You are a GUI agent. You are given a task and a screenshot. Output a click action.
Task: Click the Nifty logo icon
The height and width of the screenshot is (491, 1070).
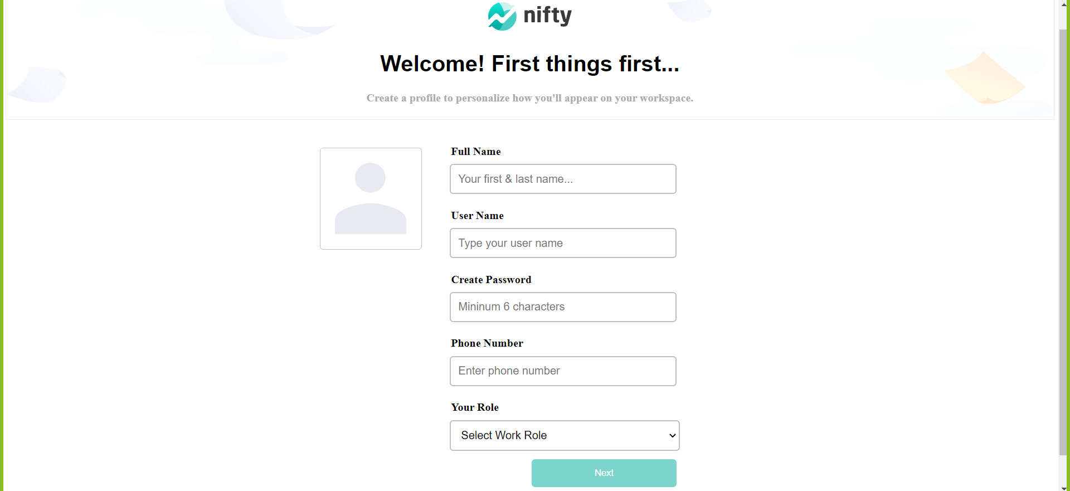click(502, 16)
